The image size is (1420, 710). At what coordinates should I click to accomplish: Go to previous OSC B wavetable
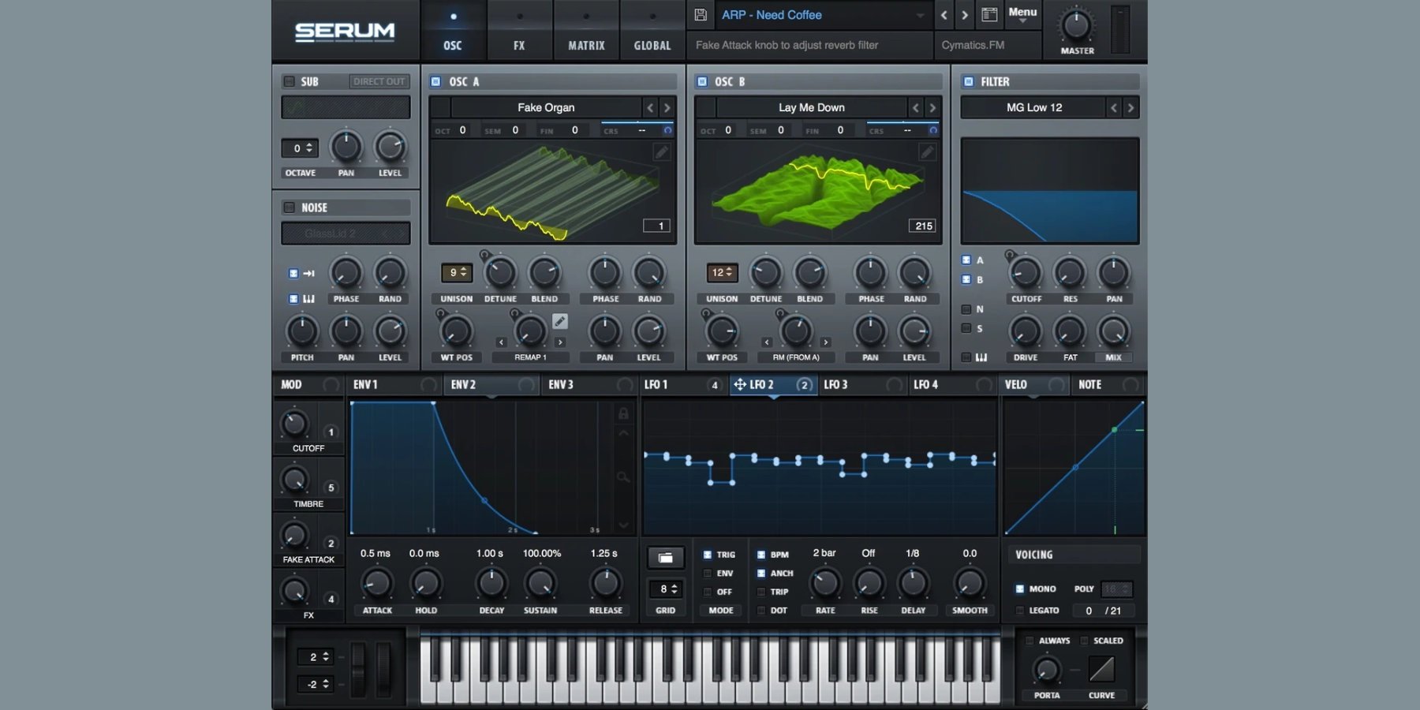[x=916, y=107]
